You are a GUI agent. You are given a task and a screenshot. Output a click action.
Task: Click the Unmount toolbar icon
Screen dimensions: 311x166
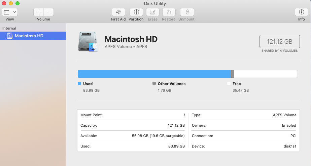[x=187, y=12]
